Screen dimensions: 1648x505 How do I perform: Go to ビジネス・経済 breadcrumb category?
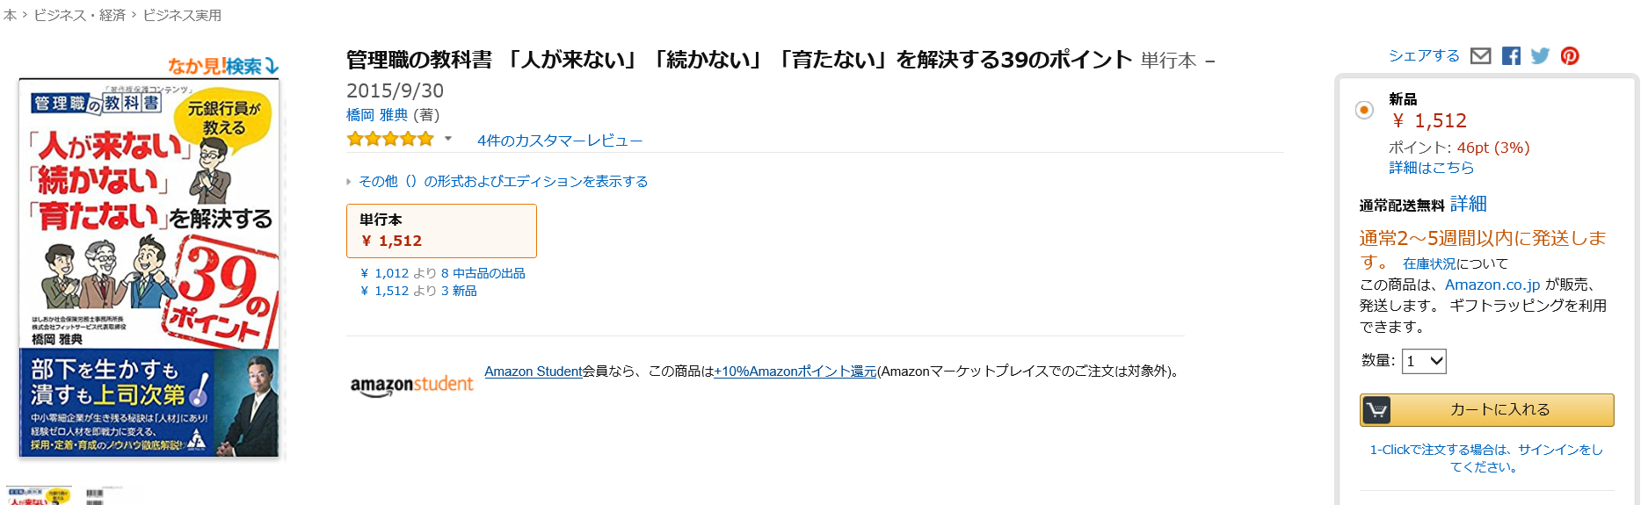79,15
